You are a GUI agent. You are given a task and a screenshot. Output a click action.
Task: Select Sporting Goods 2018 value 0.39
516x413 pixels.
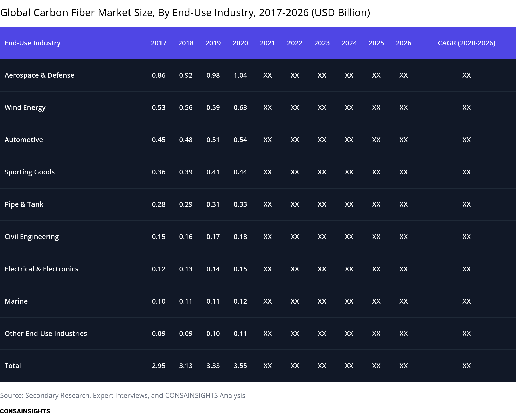tap(186, 172)
